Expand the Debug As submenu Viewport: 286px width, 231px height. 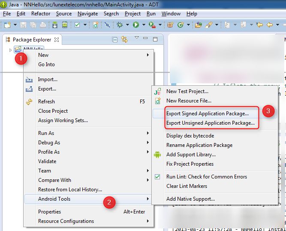[88, 143]
